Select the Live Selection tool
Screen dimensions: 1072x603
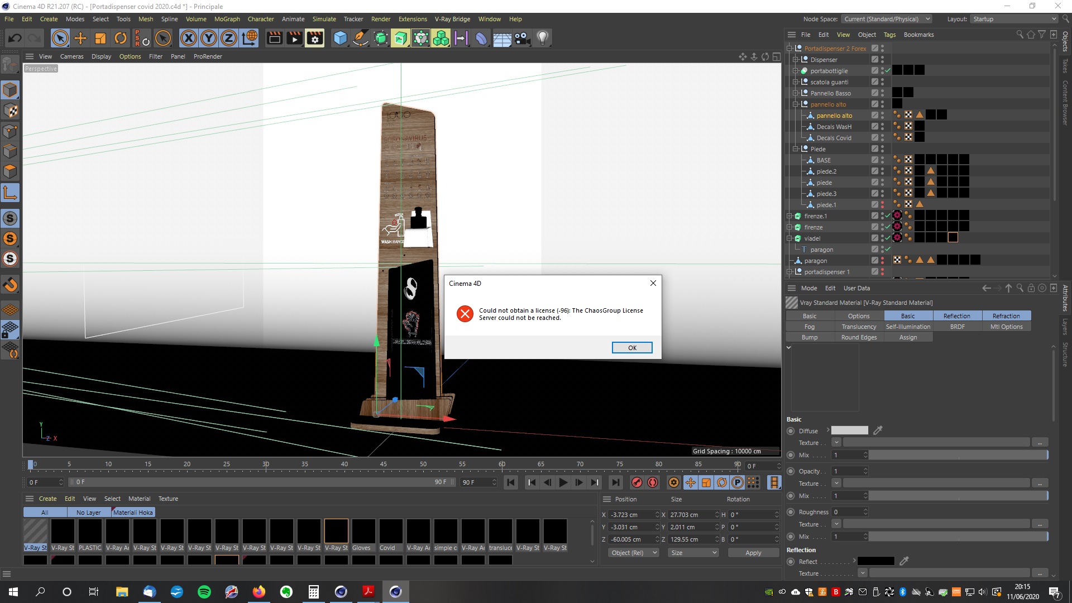[60, 39]
